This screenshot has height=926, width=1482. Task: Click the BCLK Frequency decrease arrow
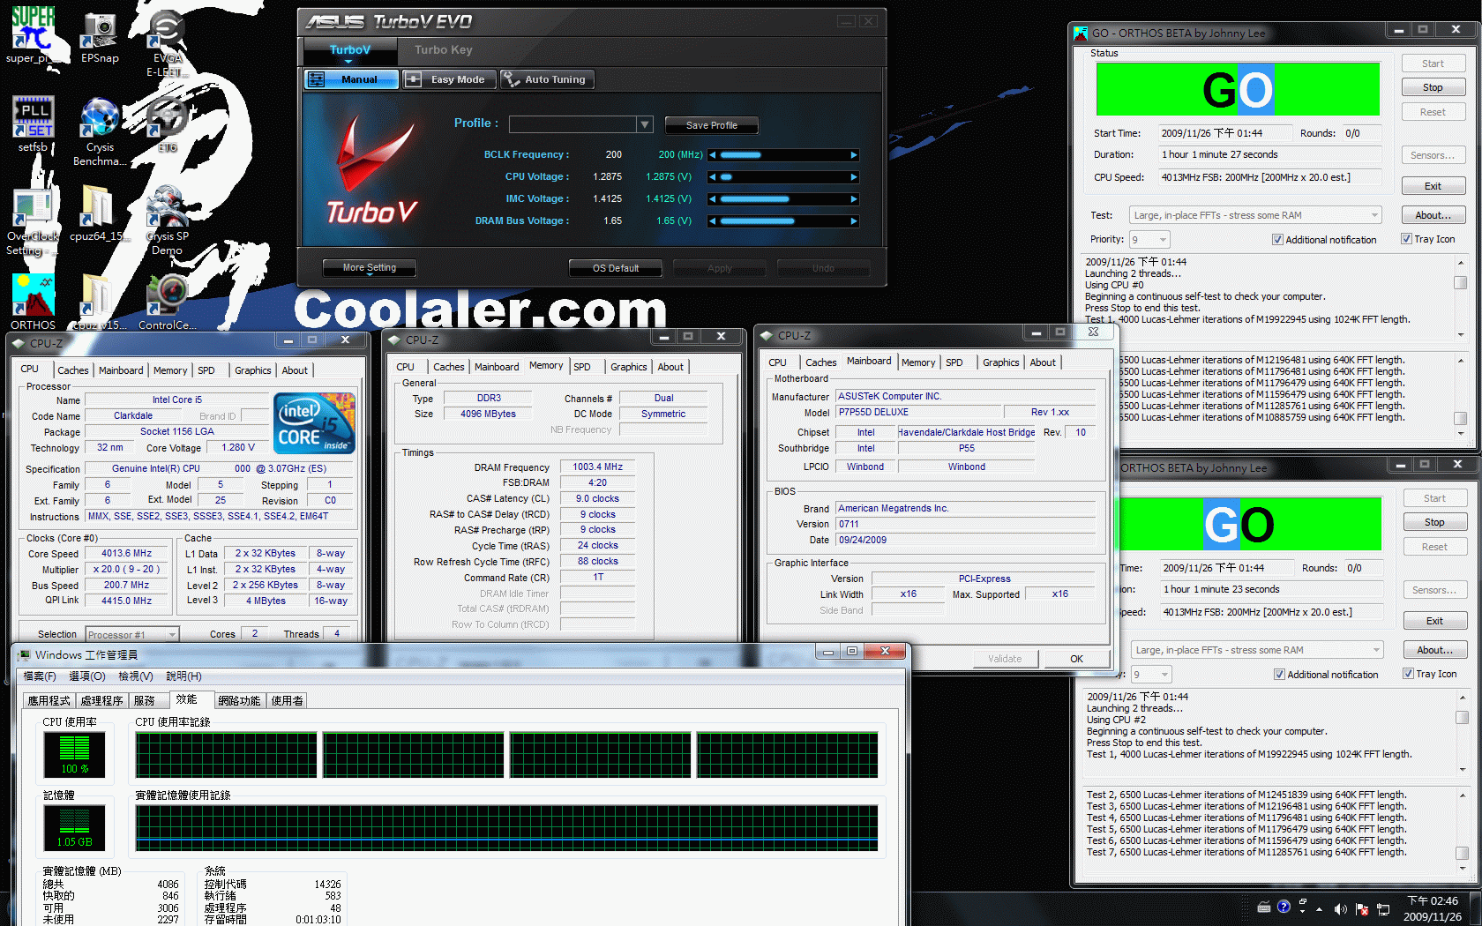(713, 155)
